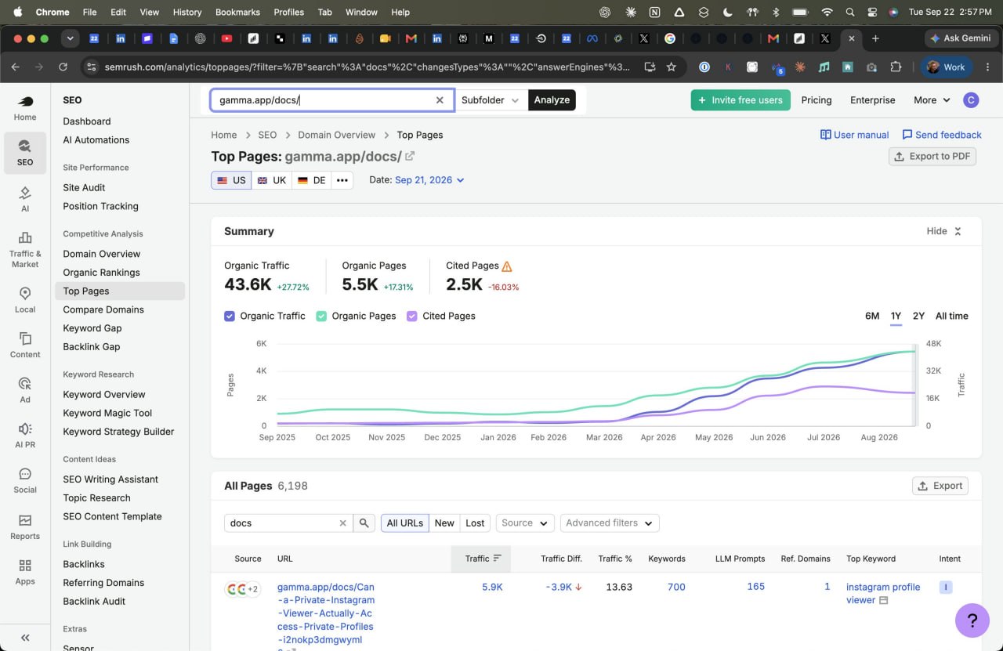Image resolution: width=1003 pixels, height=651 pixels.
Task: Click Invite free users button
Action: click(740, 100)
